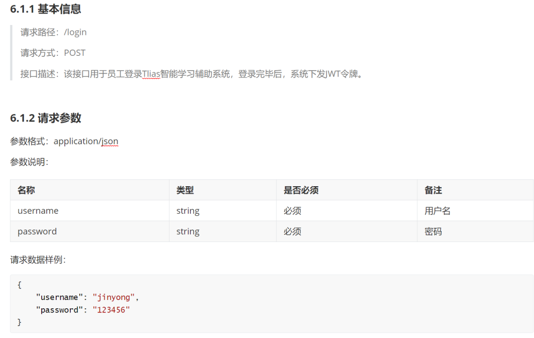Viewport: 534px width, 338px height.
Task: Click the 名称 table column header
Action: [26, 190]
